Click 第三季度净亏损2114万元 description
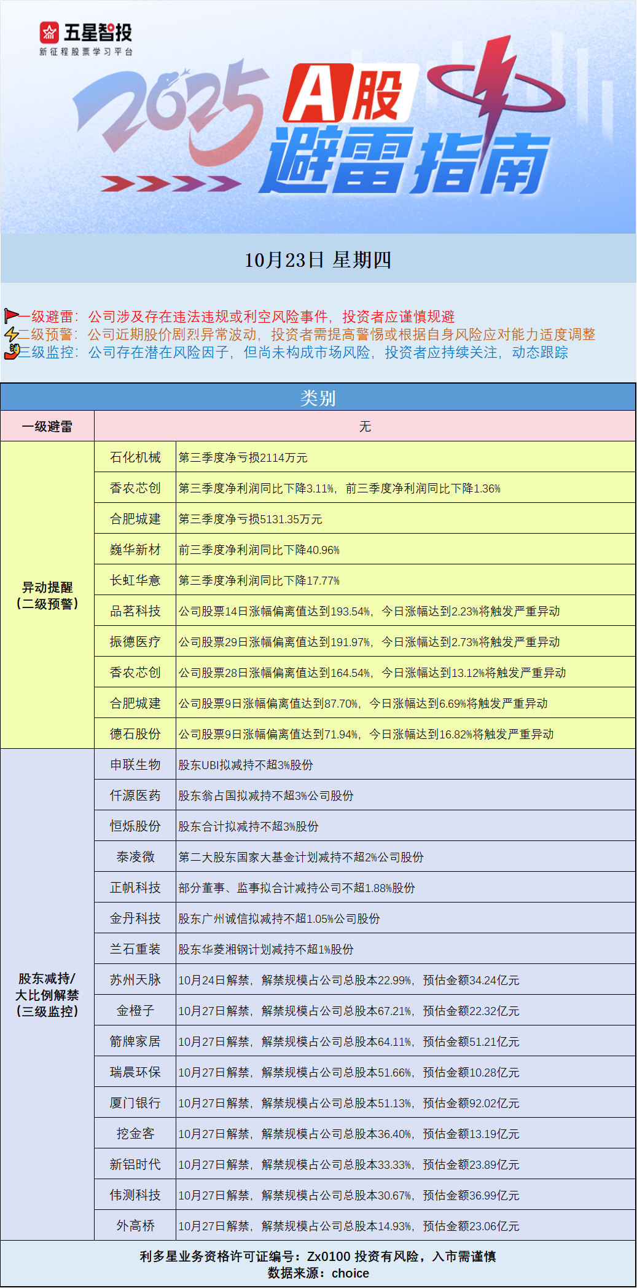 pos(243,457)
